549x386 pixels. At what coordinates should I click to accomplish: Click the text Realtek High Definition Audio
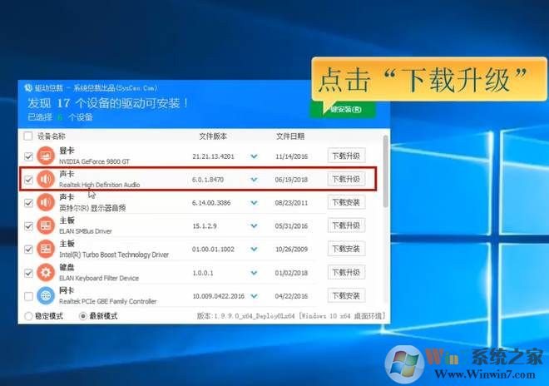pyautogui.click(x=100, y=185)
